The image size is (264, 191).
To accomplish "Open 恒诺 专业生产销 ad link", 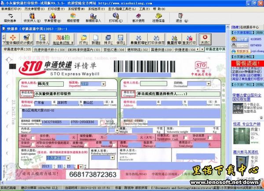I will pyautogui.click(x=247, y=124).
